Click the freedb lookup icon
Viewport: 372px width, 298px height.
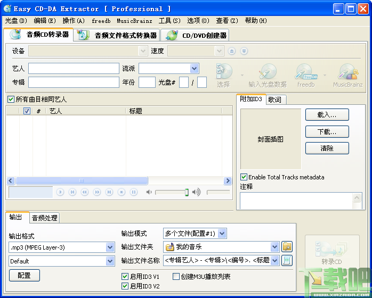[306, 76]
